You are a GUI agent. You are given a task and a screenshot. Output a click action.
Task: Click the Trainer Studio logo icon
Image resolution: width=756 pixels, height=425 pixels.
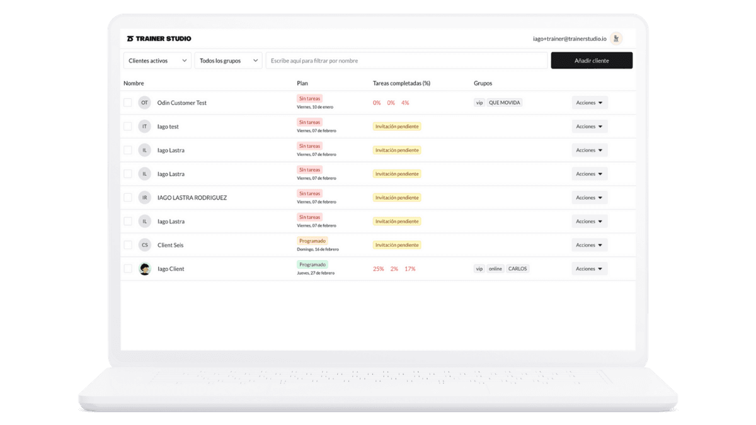tap(131, 38)
